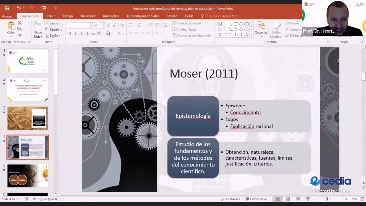366x206 pixels.
Task: Click Converter em SmartArt button
Action: pyautogui.click(x=192, y=35)
